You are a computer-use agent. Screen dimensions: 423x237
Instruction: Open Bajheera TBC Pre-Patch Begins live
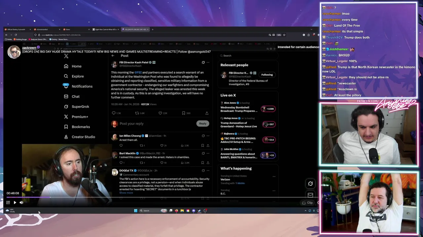(x=248, y=138)
